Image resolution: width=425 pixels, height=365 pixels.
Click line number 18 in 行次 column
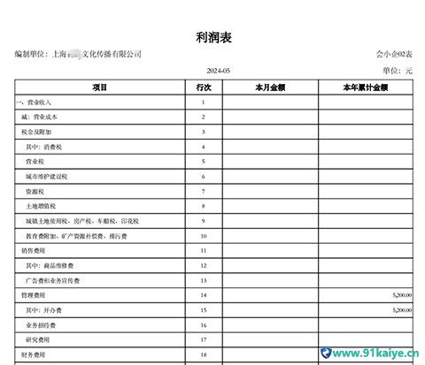(204, 354)
